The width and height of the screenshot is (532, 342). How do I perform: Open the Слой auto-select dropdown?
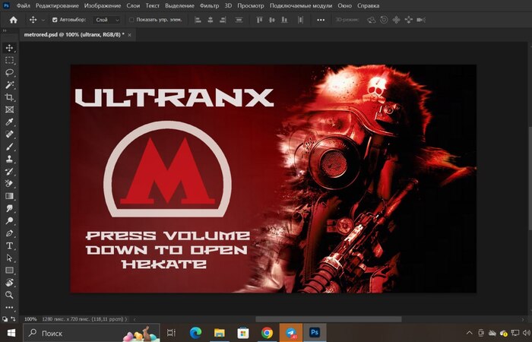pos(106,20)
